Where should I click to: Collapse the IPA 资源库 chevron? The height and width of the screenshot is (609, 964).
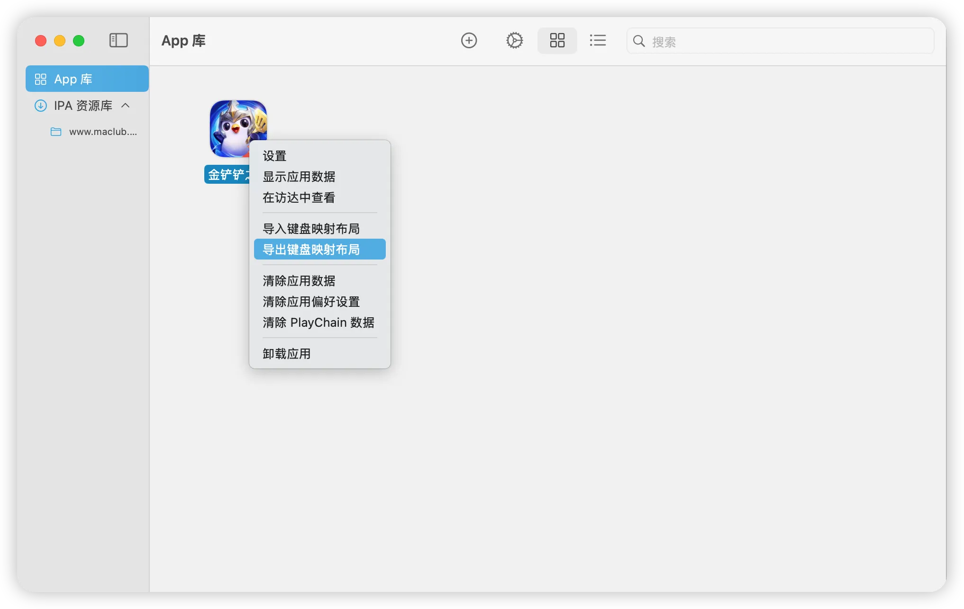(126, 105)
